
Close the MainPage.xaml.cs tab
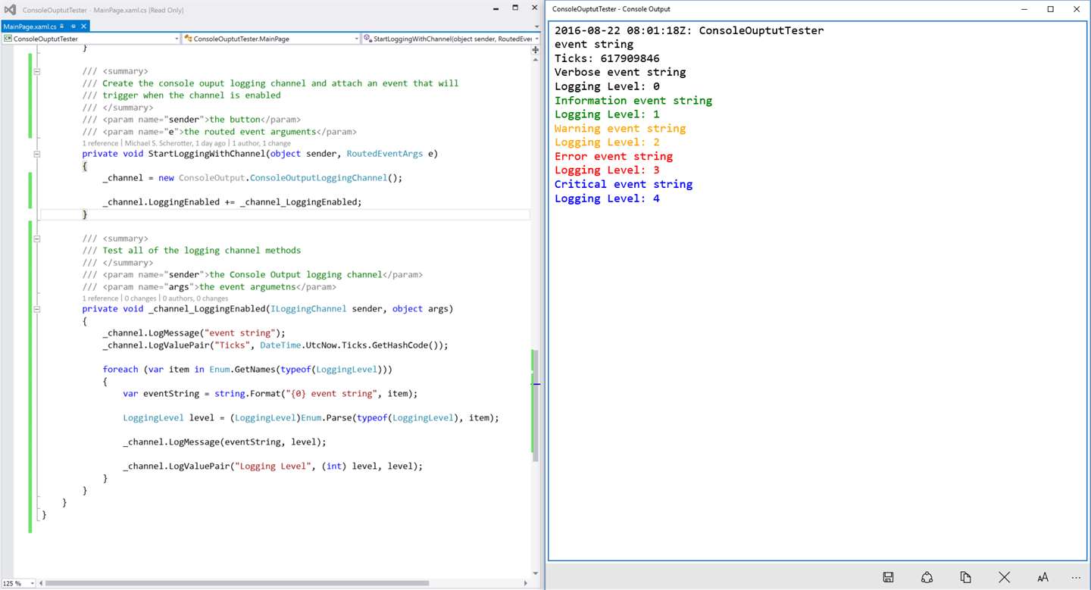(x=83, y=26)
